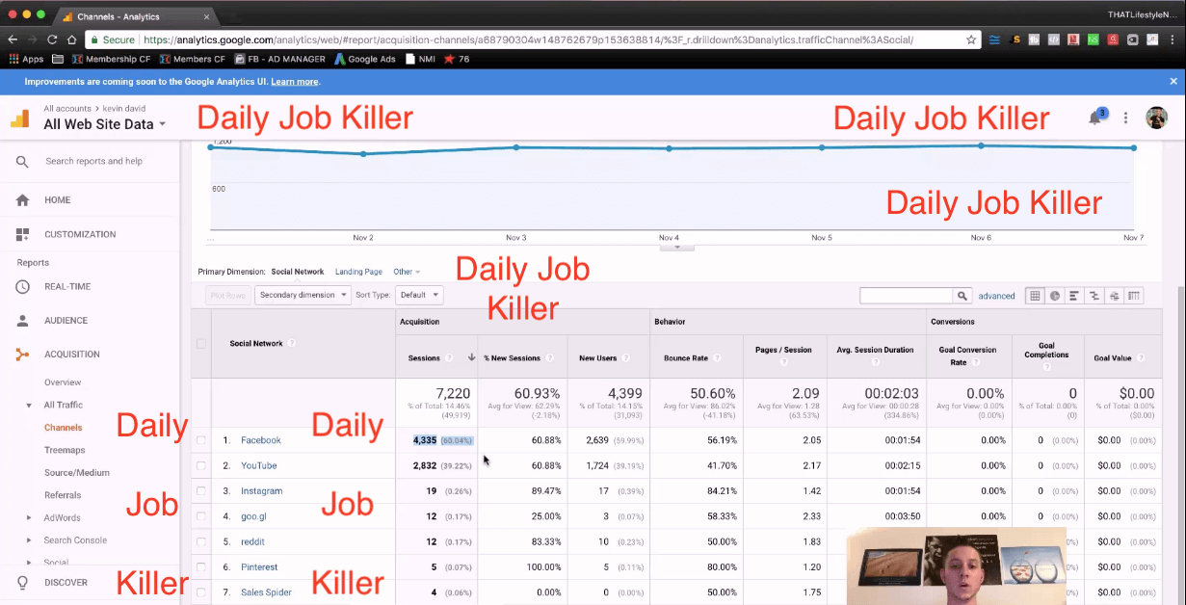Expand the AdWords section in sidebar
The height and width of the screenshot is (605, 1186).
coord(30,518)
